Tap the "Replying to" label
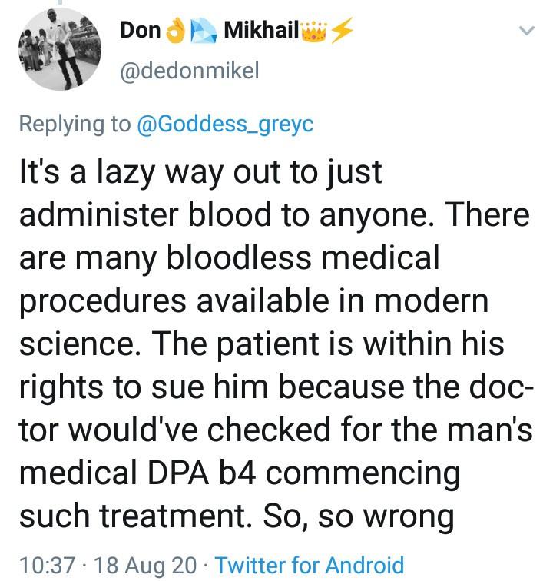553x581 pixels. [x=75, y=124]
